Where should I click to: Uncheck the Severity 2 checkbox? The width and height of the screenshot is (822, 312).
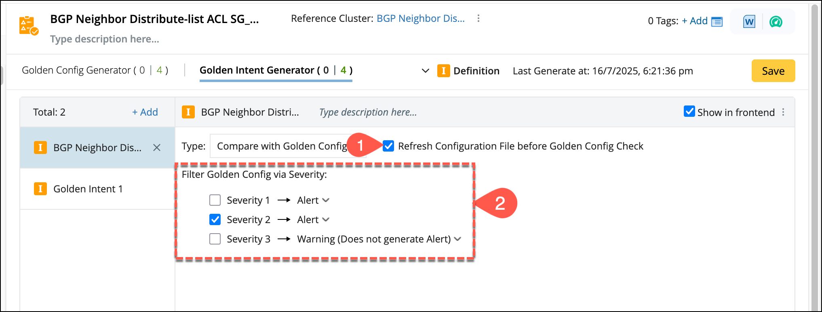click(215, 219)
